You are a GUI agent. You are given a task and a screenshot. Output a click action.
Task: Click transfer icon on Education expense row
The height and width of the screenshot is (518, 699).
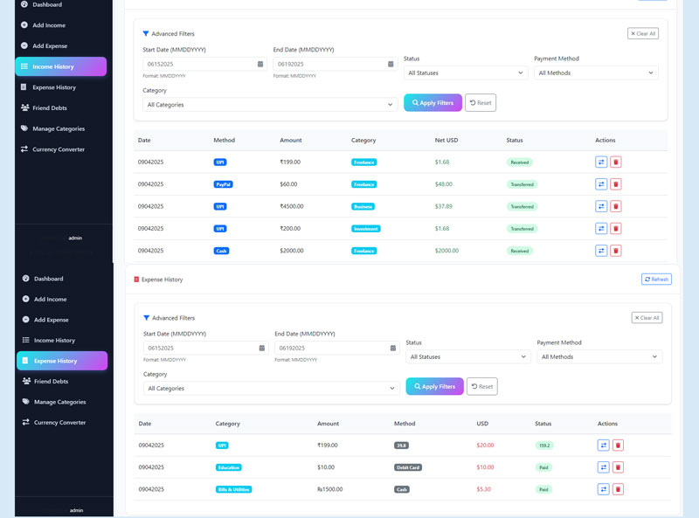(x=603, y=467)
